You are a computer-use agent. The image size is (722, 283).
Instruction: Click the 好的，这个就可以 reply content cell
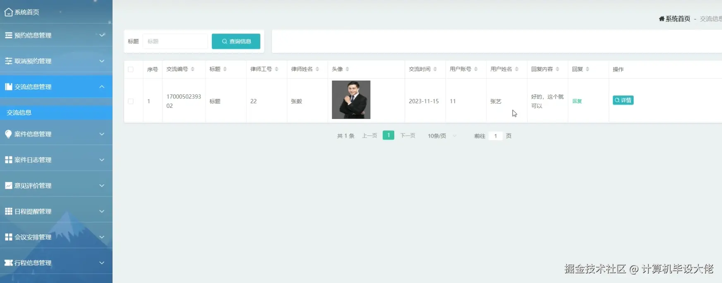coord(547,101)
